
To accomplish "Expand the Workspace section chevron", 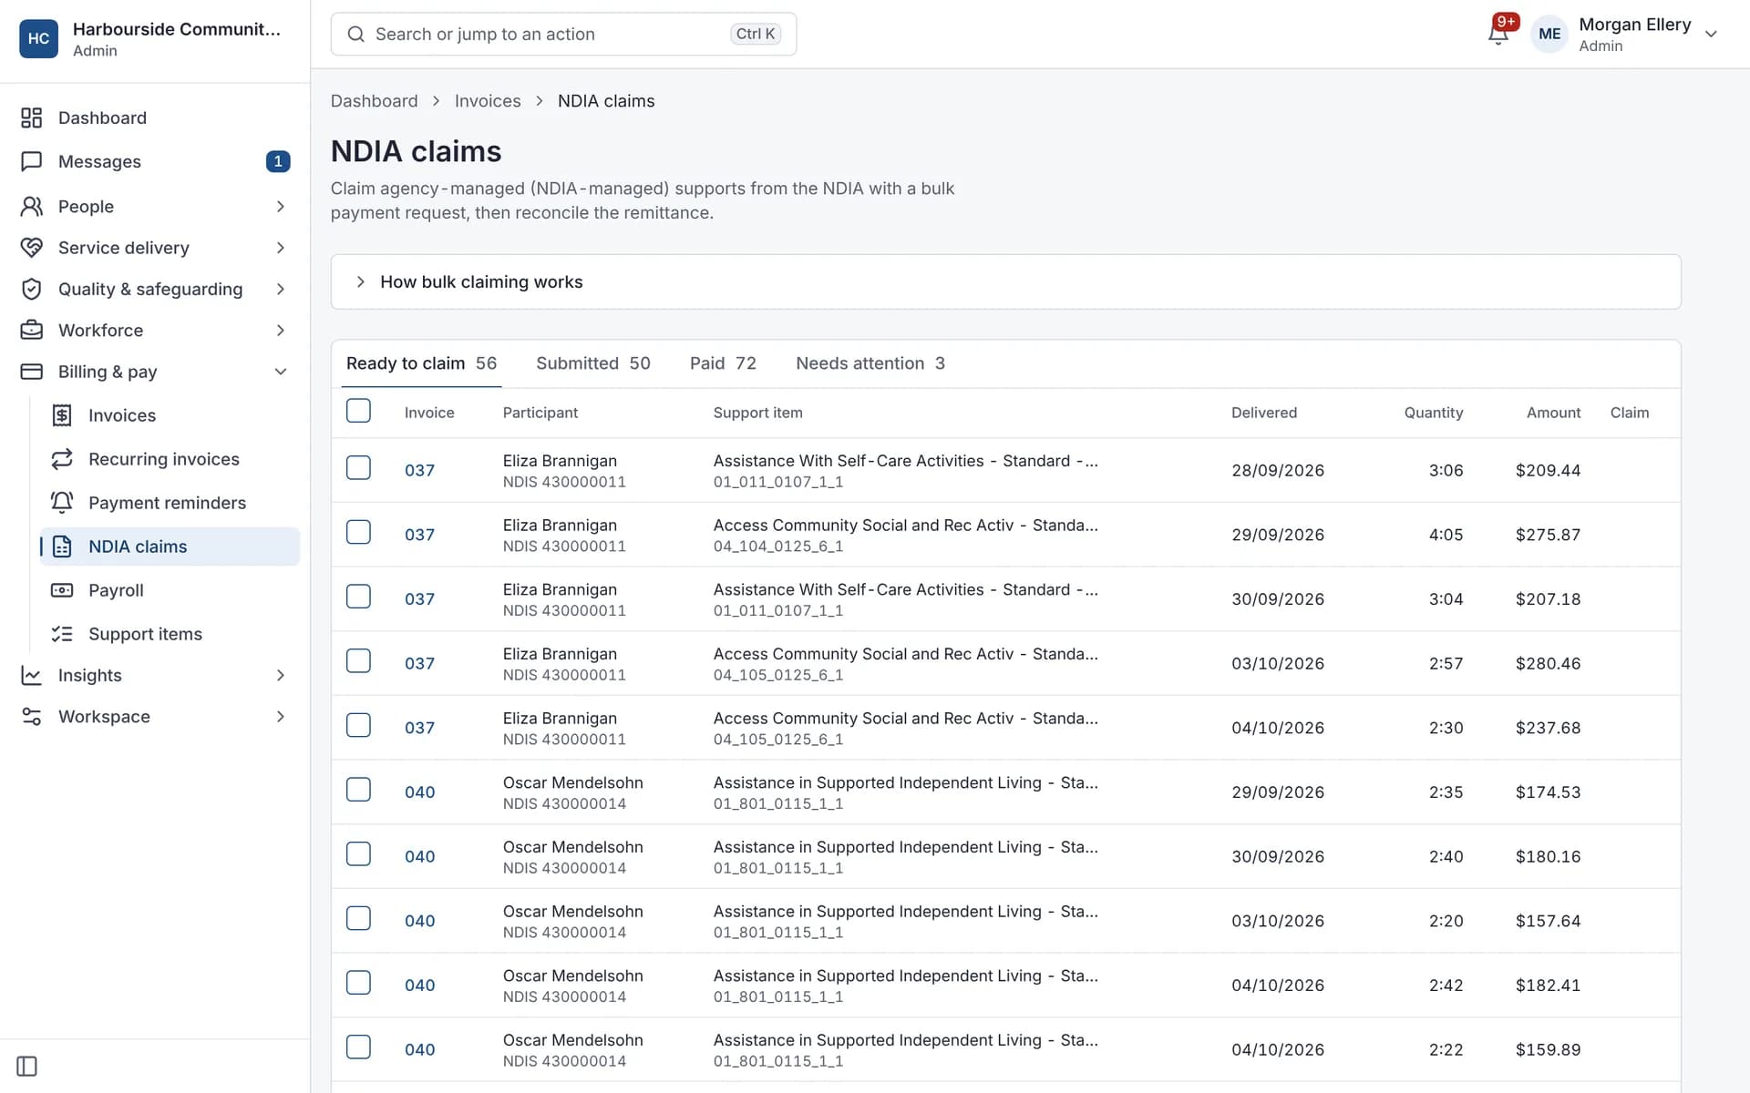I will [x=281, y=717].
